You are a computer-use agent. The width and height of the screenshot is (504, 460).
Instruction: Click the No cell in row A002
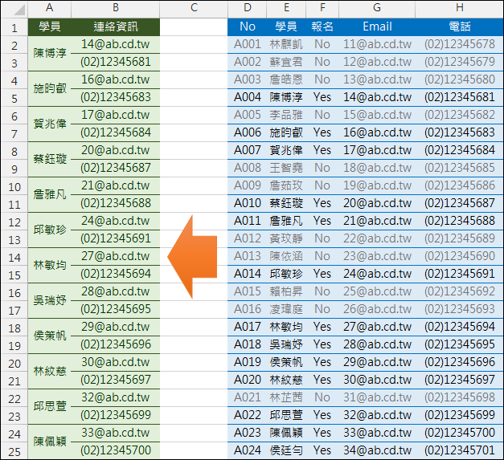tap(322, 62)
